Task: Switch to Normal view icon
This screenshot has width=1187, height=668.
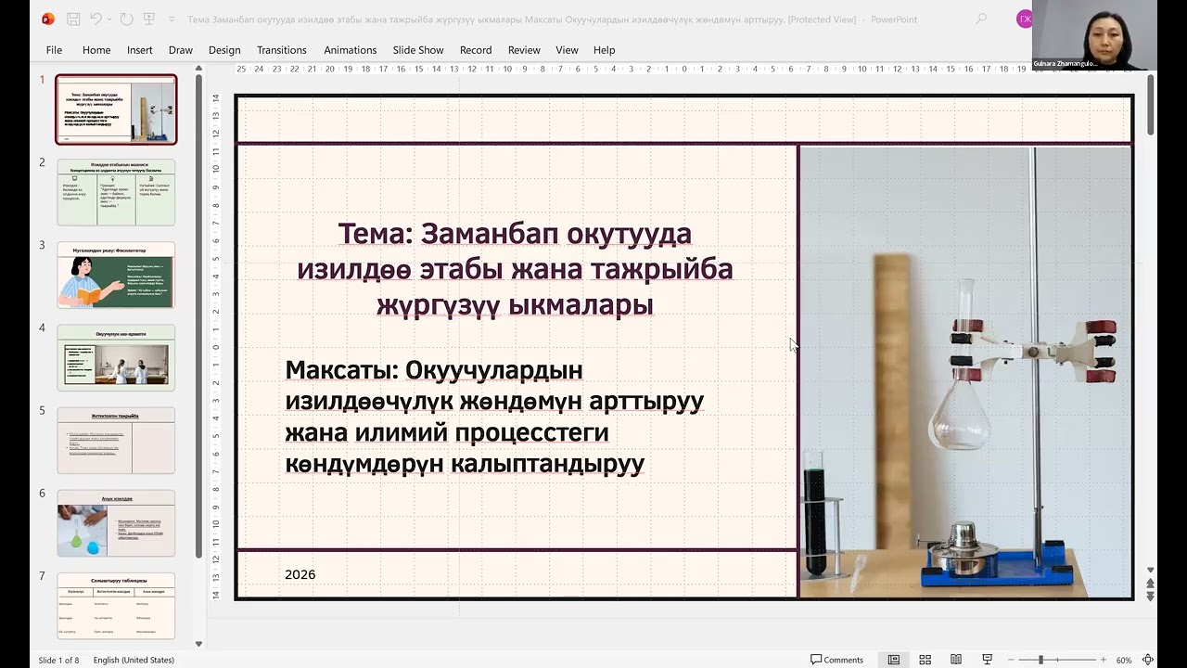Action: [x=894, y=660]
